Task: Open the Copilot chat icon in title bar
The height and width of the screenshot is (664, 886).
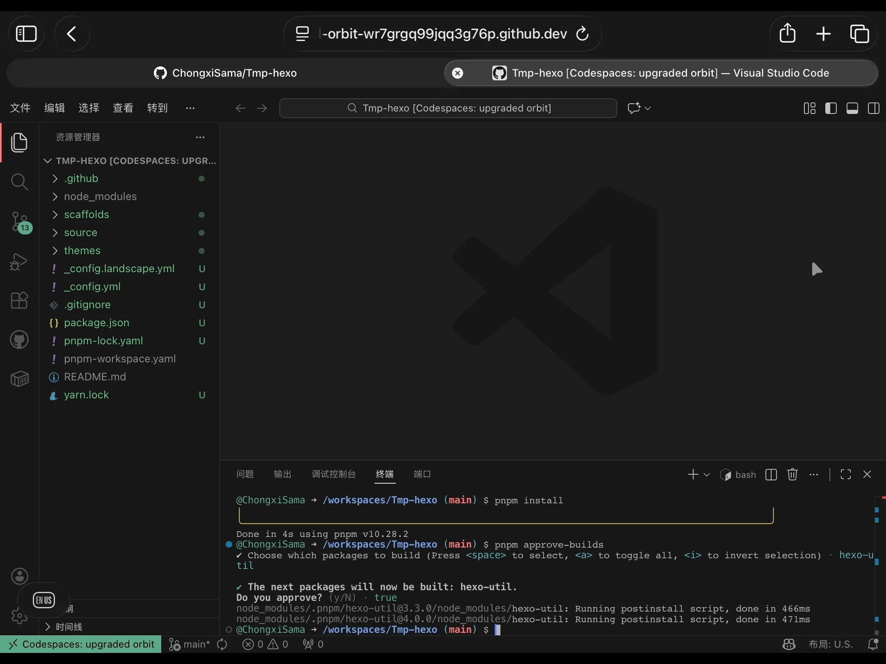Action: 634,108
